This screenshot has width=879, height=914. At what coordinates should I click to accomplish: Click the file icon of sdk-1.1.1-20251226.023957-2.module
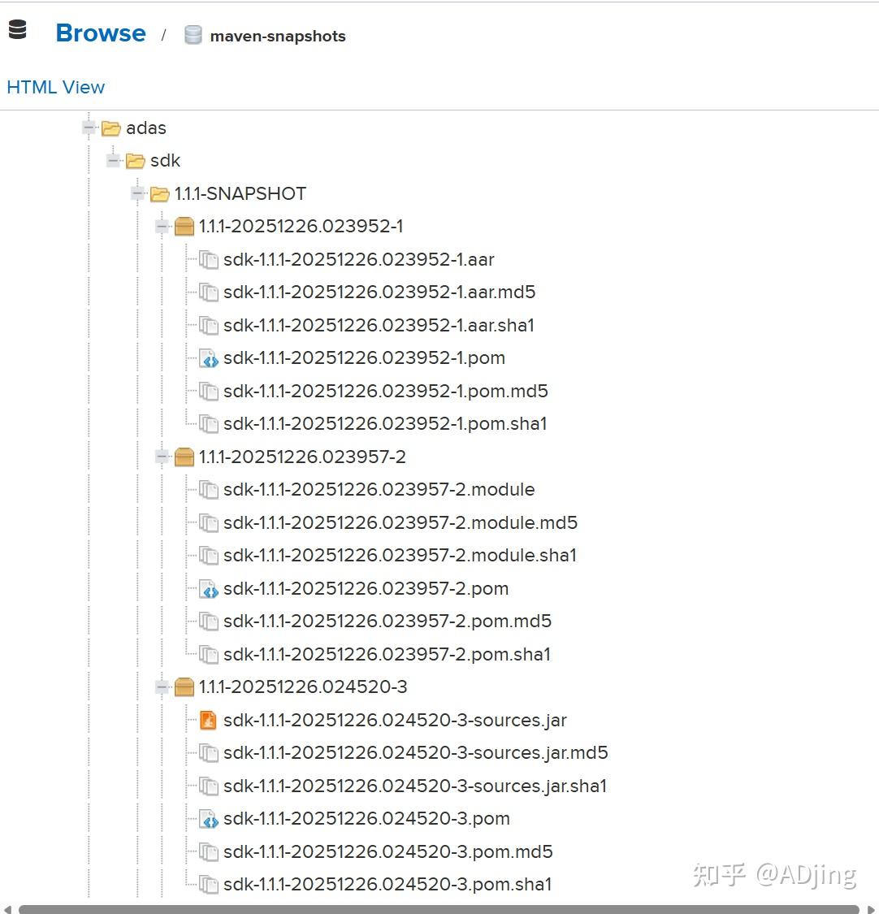209,490
